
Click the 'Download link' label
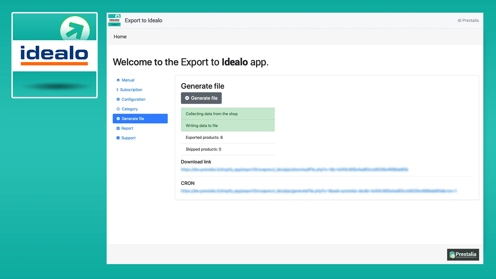tap(196, 162)
